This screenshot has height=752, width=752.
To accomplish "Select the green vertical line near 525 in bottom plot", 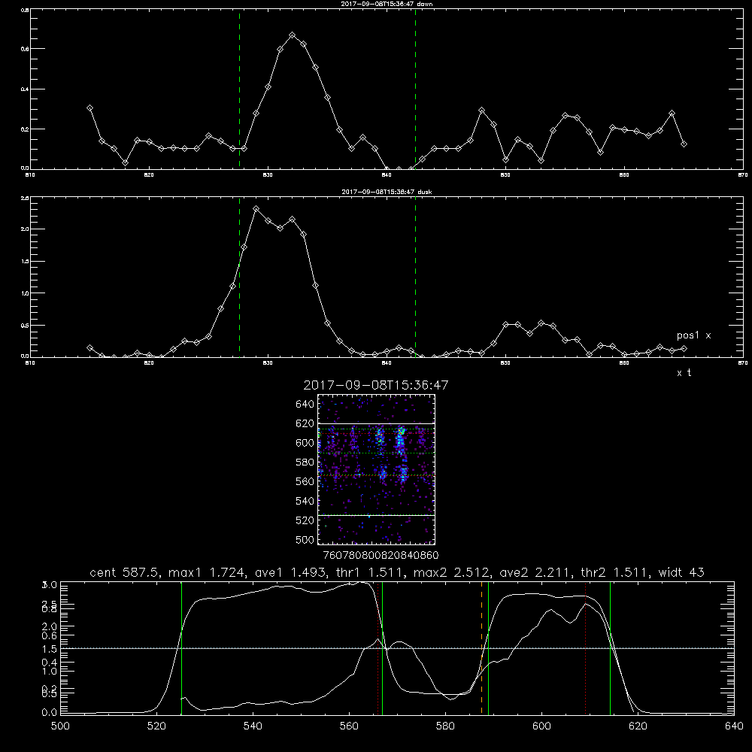I will pyautogui.click(x=181, y=647).
